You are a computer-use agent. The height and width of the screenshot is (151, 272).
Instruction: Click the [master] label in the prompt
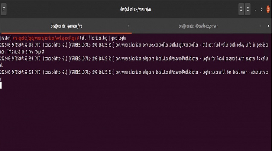pyautogui.click(x=6, y=38)
